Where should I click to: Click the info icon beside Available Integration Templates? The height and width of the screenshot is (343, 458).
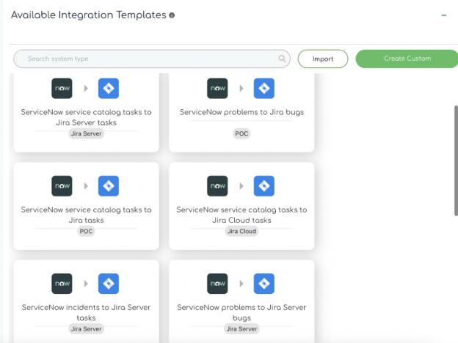pos(172,15)
